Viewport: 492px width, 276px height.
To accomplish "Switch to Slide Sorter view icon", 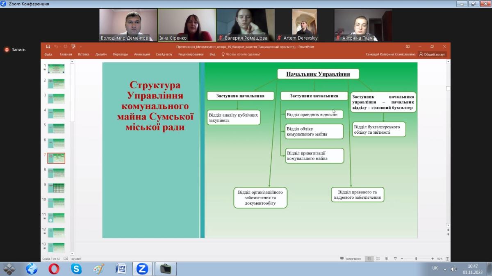I will [378, 259].
